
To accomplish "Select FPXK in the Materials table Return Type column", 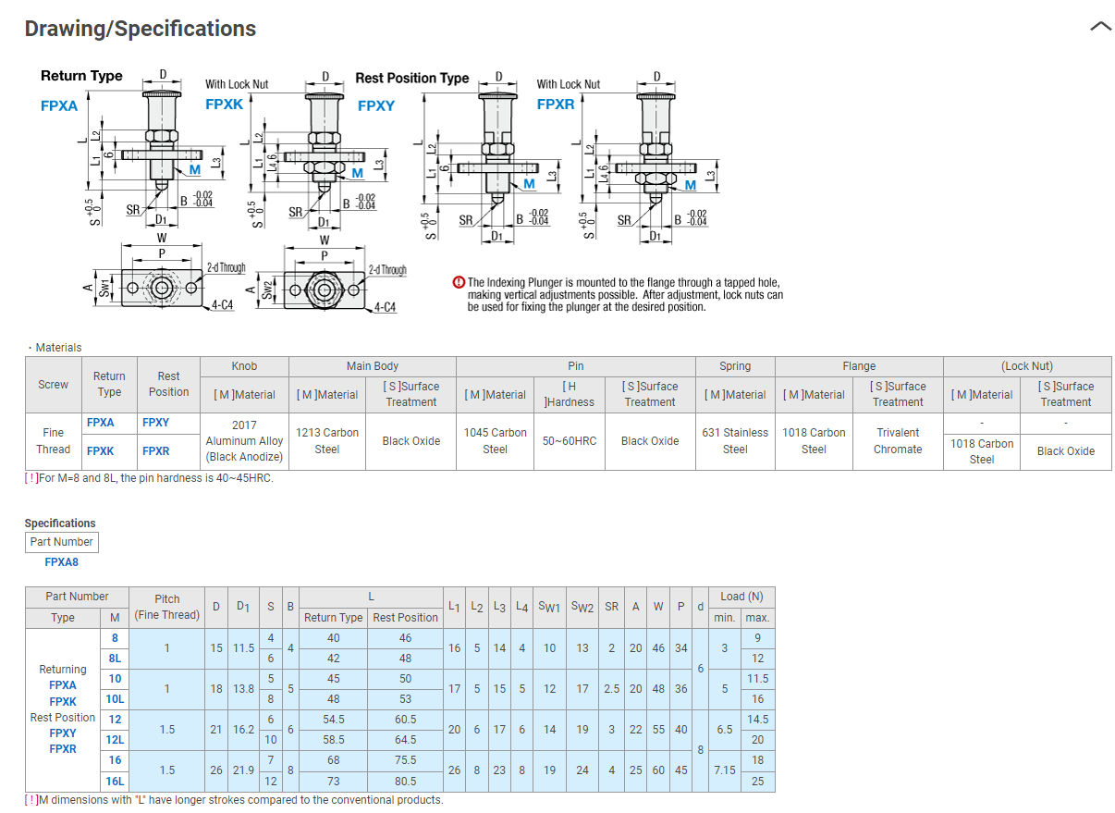I will (100, 451).
